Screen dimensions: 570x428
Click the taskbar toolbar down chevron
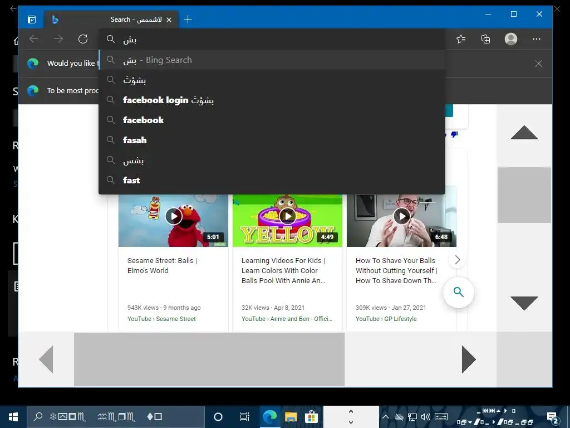(x=351, y=422)
